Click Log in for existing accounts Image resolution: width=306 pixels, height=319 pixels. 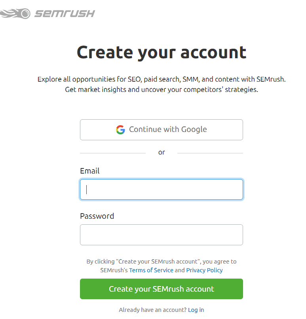pos(196,309)
